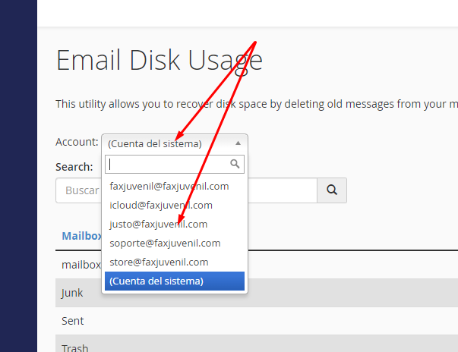
Task: Focus the filter text box inside dropdown
Action: coord(167,164)
